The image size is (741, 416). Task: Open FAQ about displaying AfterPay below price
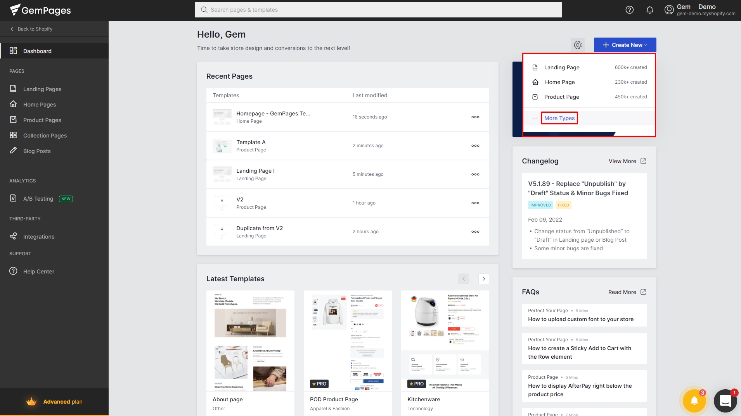coord(584,386)
